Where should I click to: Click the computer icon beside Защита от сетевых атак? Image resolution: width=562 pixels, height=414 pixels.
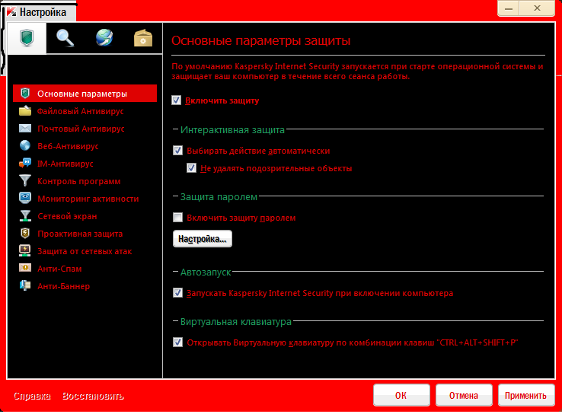coord(25,250)
